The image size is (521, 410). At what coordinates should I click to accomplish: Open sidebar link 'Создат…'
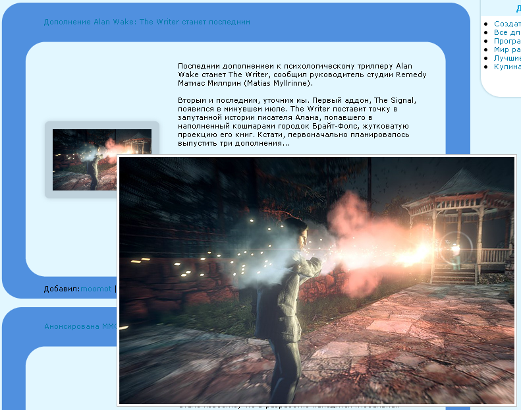point(507,24)
